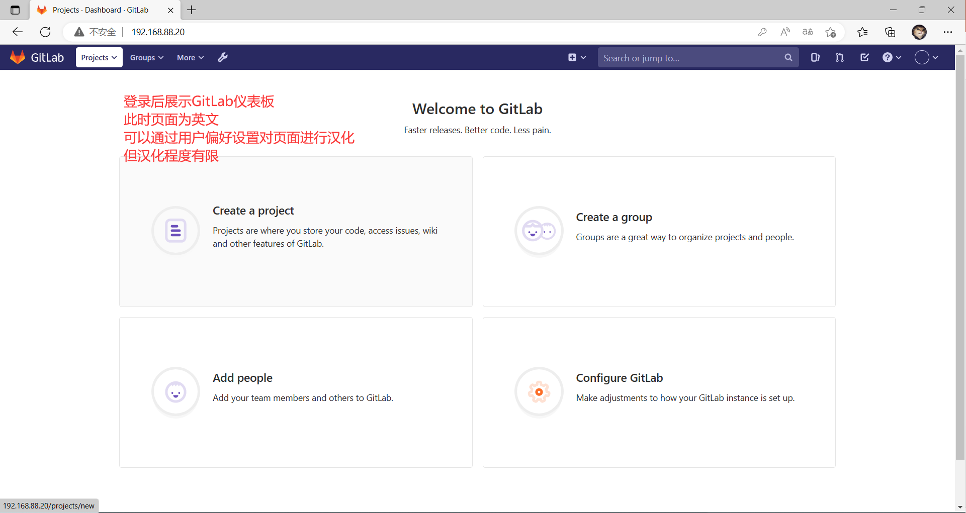Expand the Projects dropdown menu
Screen dimensions: 966x513
tap(99, 57)
